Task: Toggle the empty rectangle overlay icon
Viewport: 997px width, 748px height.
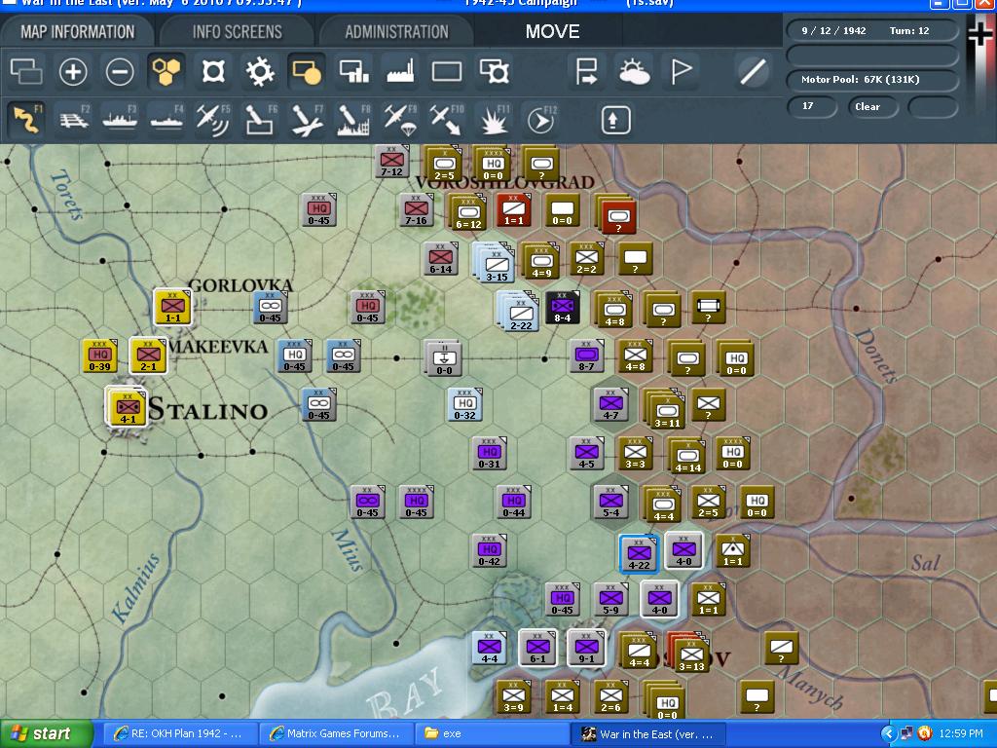Action: coord(447,71)
